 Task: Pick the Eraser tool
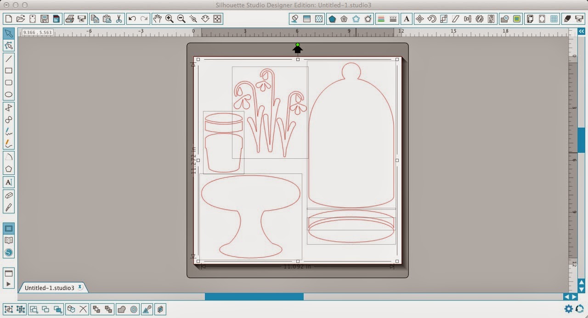tap(8, 195)
